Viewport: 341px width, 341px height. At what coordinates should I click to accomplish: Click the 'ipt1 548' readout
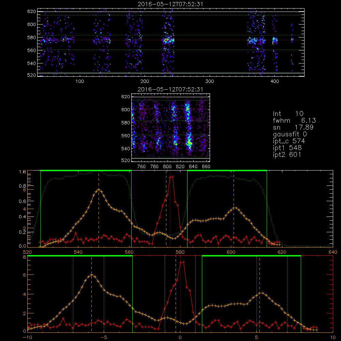[287, 148]
